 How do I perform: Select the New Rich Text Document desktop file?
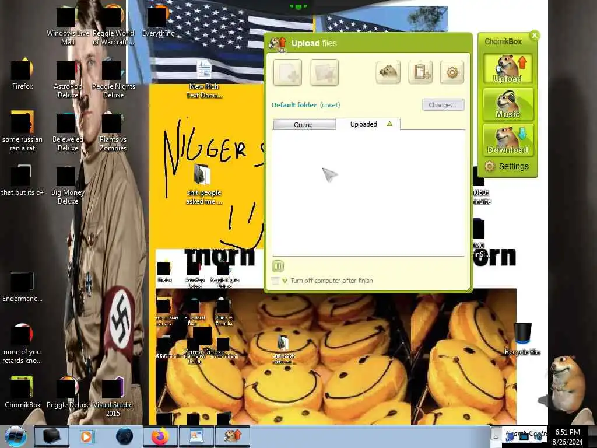[x=204, y=79]
